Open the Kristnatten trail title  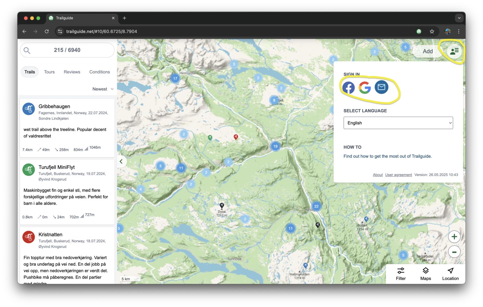click(50, 235)
